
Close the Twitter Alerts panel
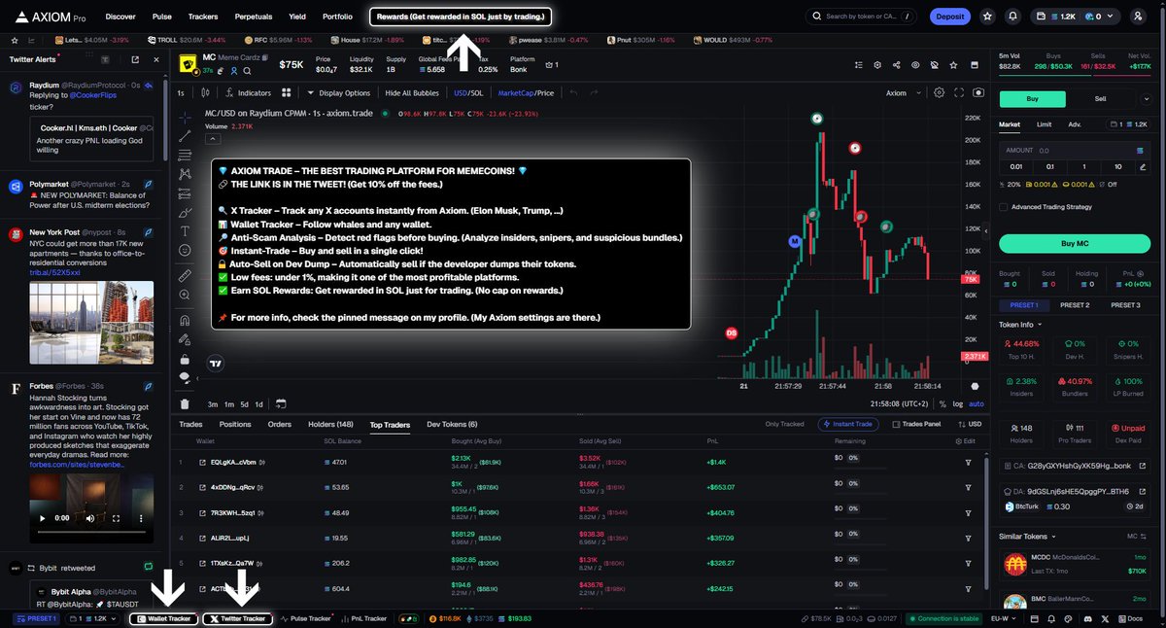click(156, 59)
